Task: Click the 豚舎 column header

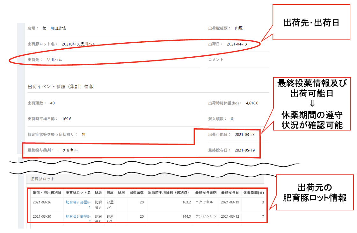Action: click(x=98, y=193)
